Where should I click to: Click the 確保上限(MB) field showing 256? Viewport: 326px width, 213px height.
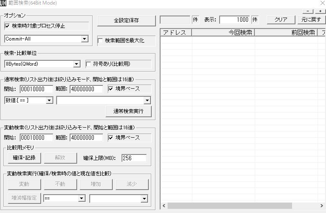(134, 158)
